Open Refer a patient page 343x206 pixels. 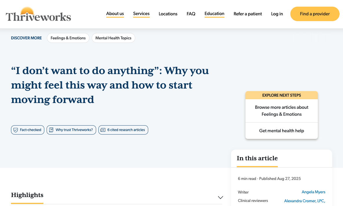tap(247, 14)
